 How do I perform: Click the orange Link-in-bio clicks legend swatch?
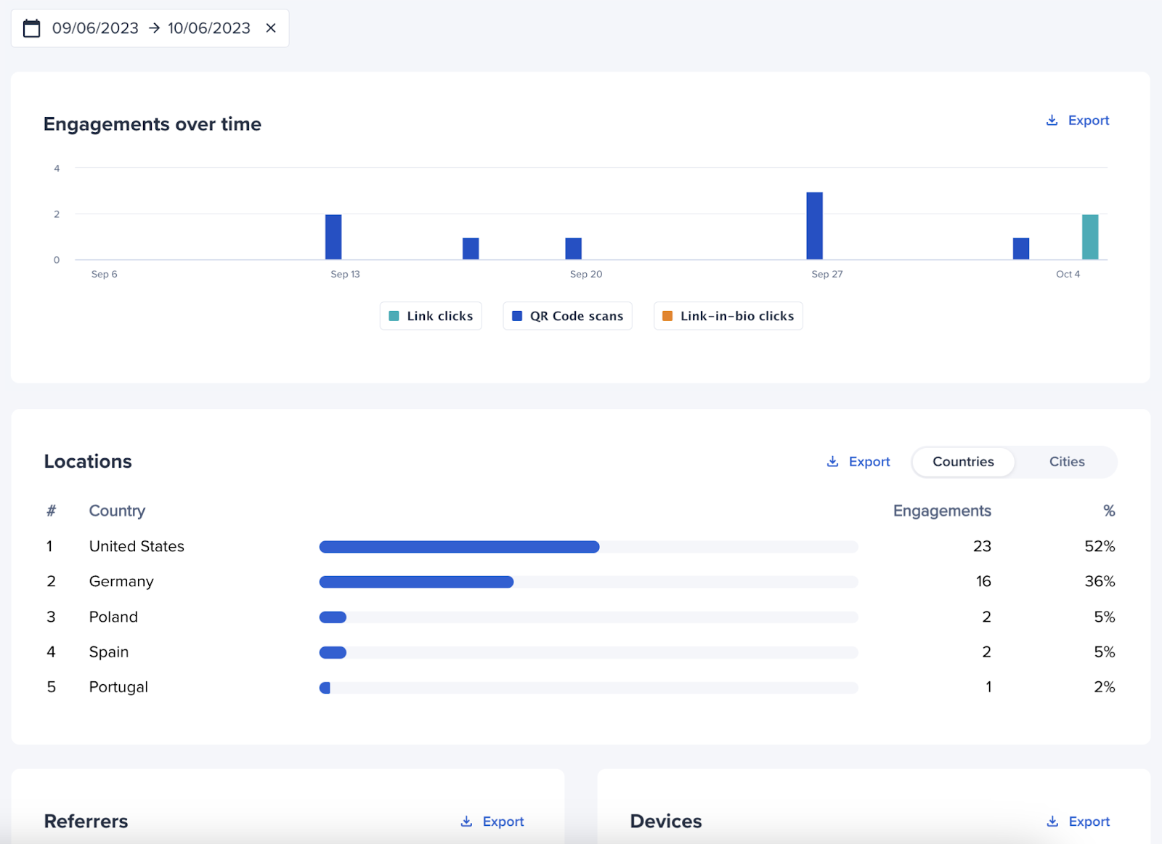[x=667, y=315]
